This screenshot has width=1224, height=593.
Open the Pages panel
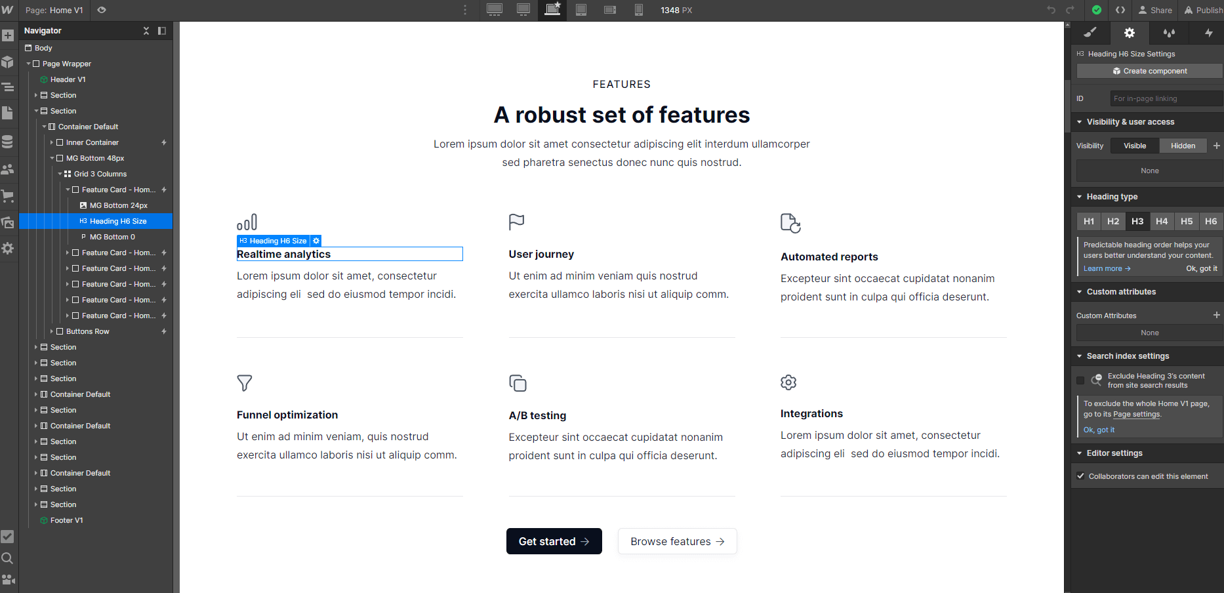[9, 113]
